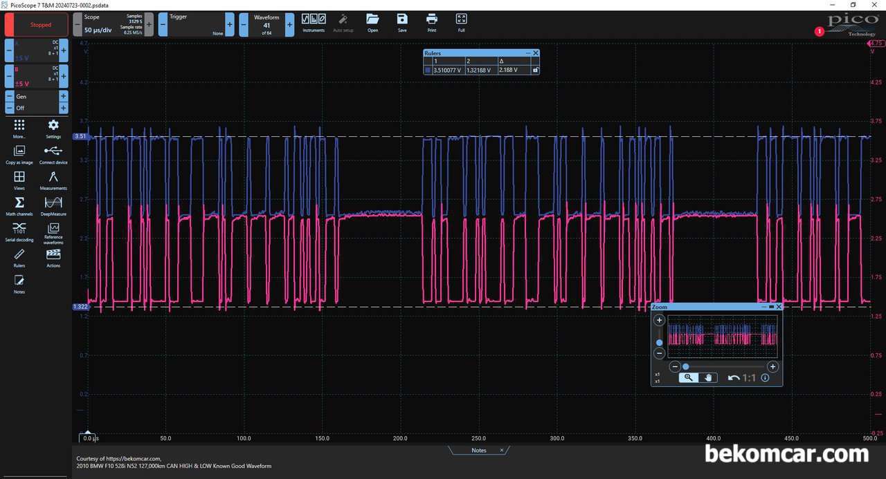Screen dimensions: 886x479
Task: Open Reference waveforms
Action: coord(53,232)
